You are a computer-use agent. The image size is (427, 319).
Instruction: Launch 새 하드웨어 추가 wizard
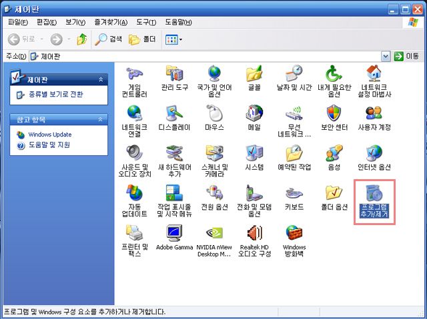[175, 161]
